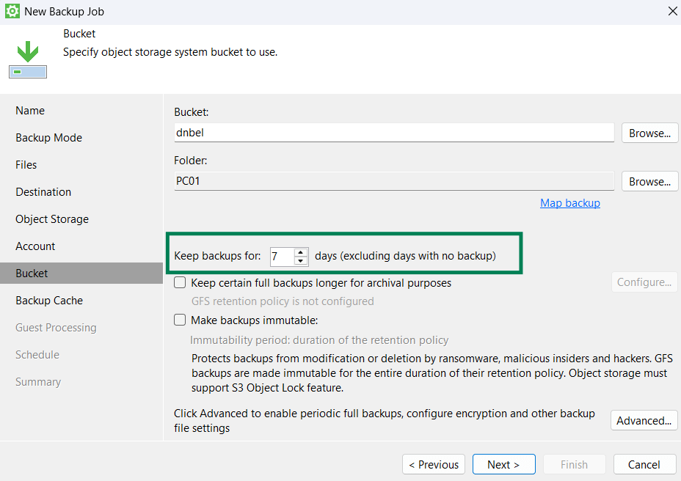
Task: Open the Name step in sidebar
Action: tap(30, 111)
